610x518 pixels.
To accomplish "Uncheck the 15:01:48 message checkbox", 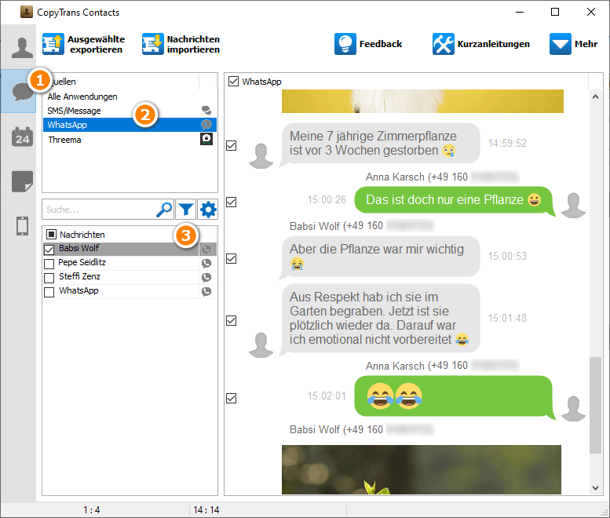I will point(231,320).
